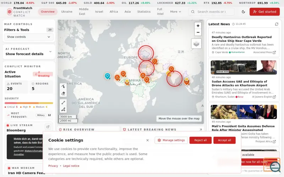Open the Privacy link
The width and height of the screenshot is (284, 177).
tap(53, 166)
